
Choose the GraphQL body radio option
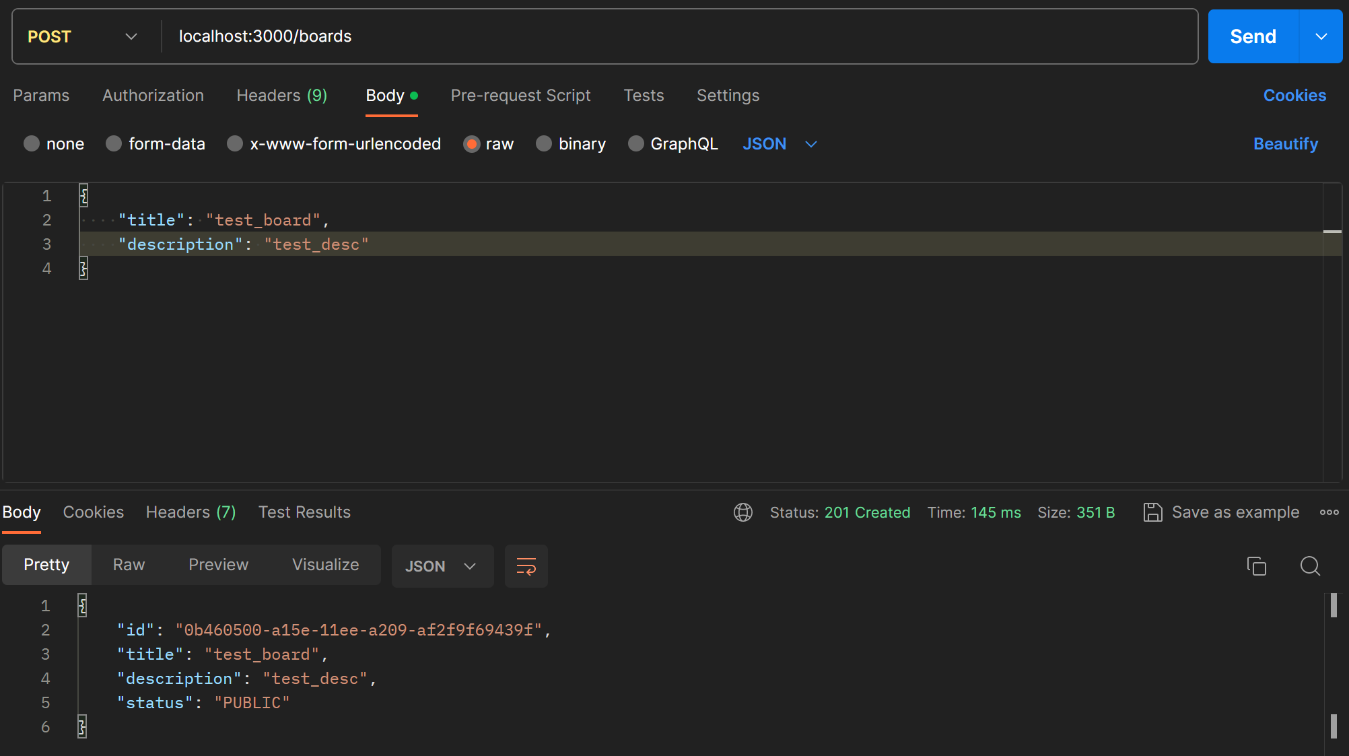[635, 143]
